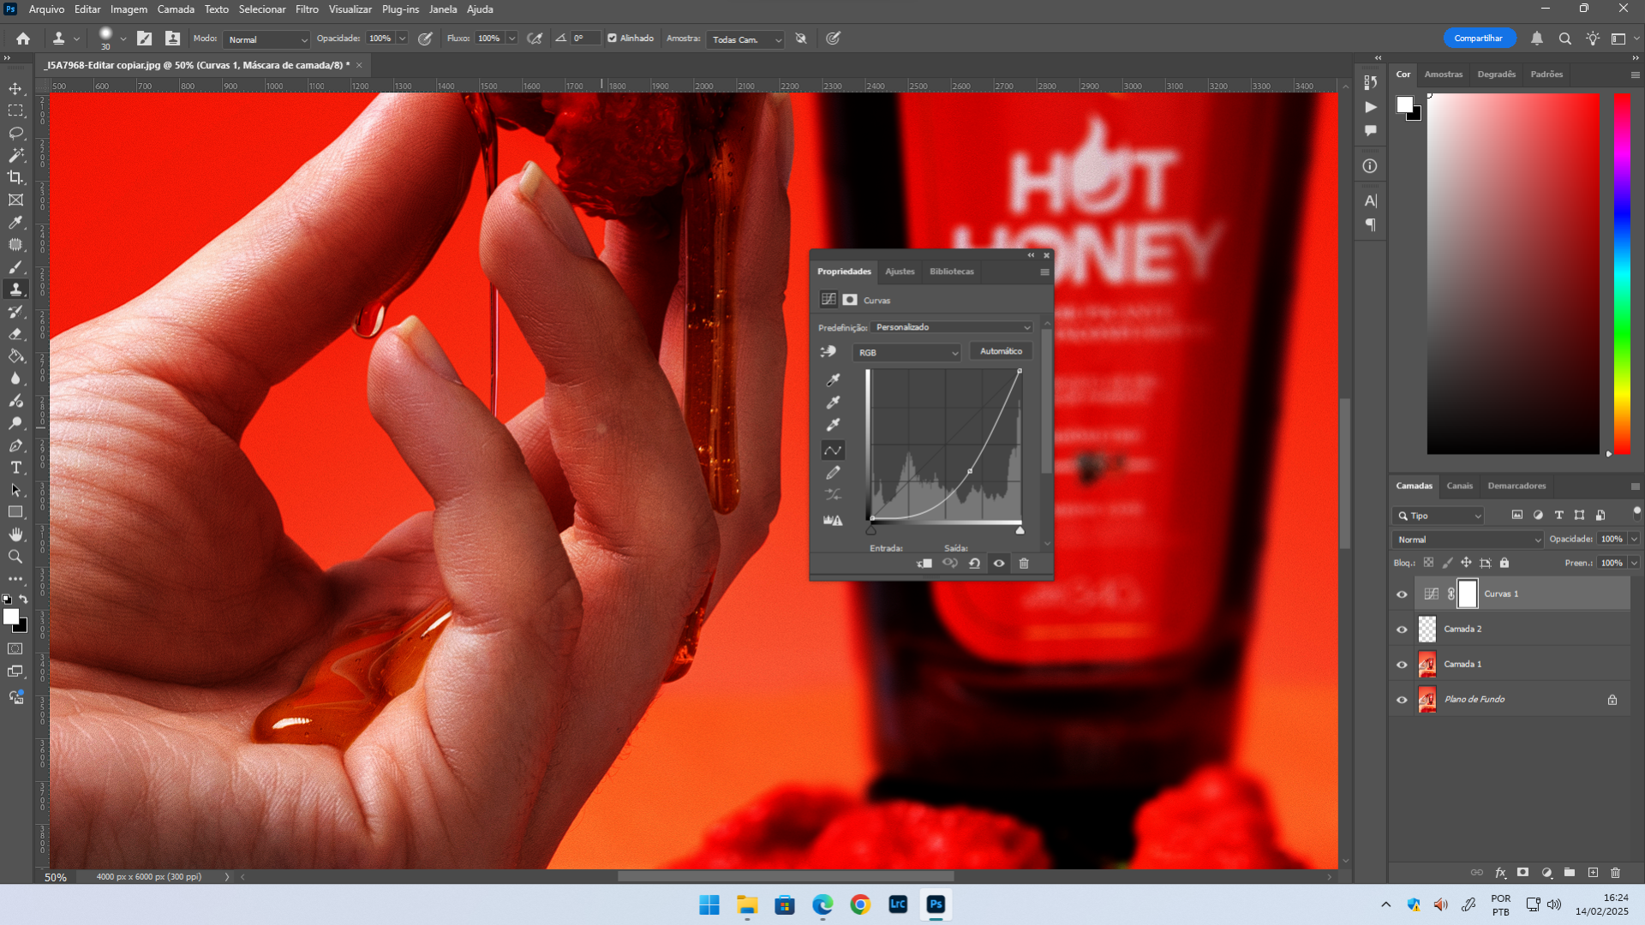Open the RGB channel dropdown

[x=907, y=353]
